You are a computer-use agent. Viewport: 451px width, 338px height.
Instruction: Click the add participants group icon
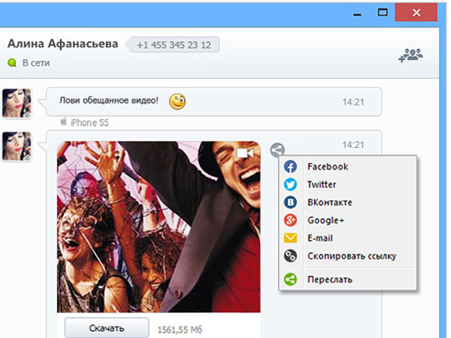[411, 55]
